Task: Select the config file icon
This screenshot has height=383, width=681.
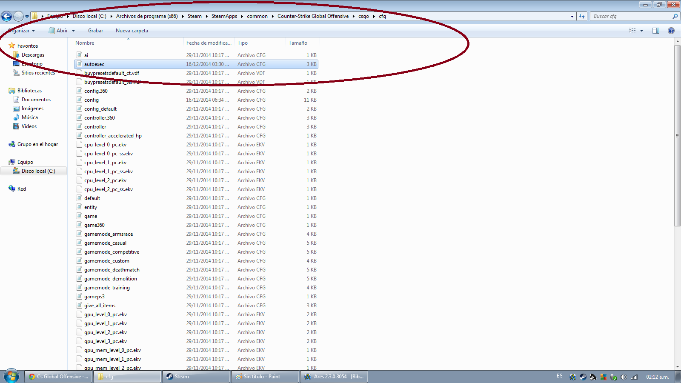Action: pos(79,100)
